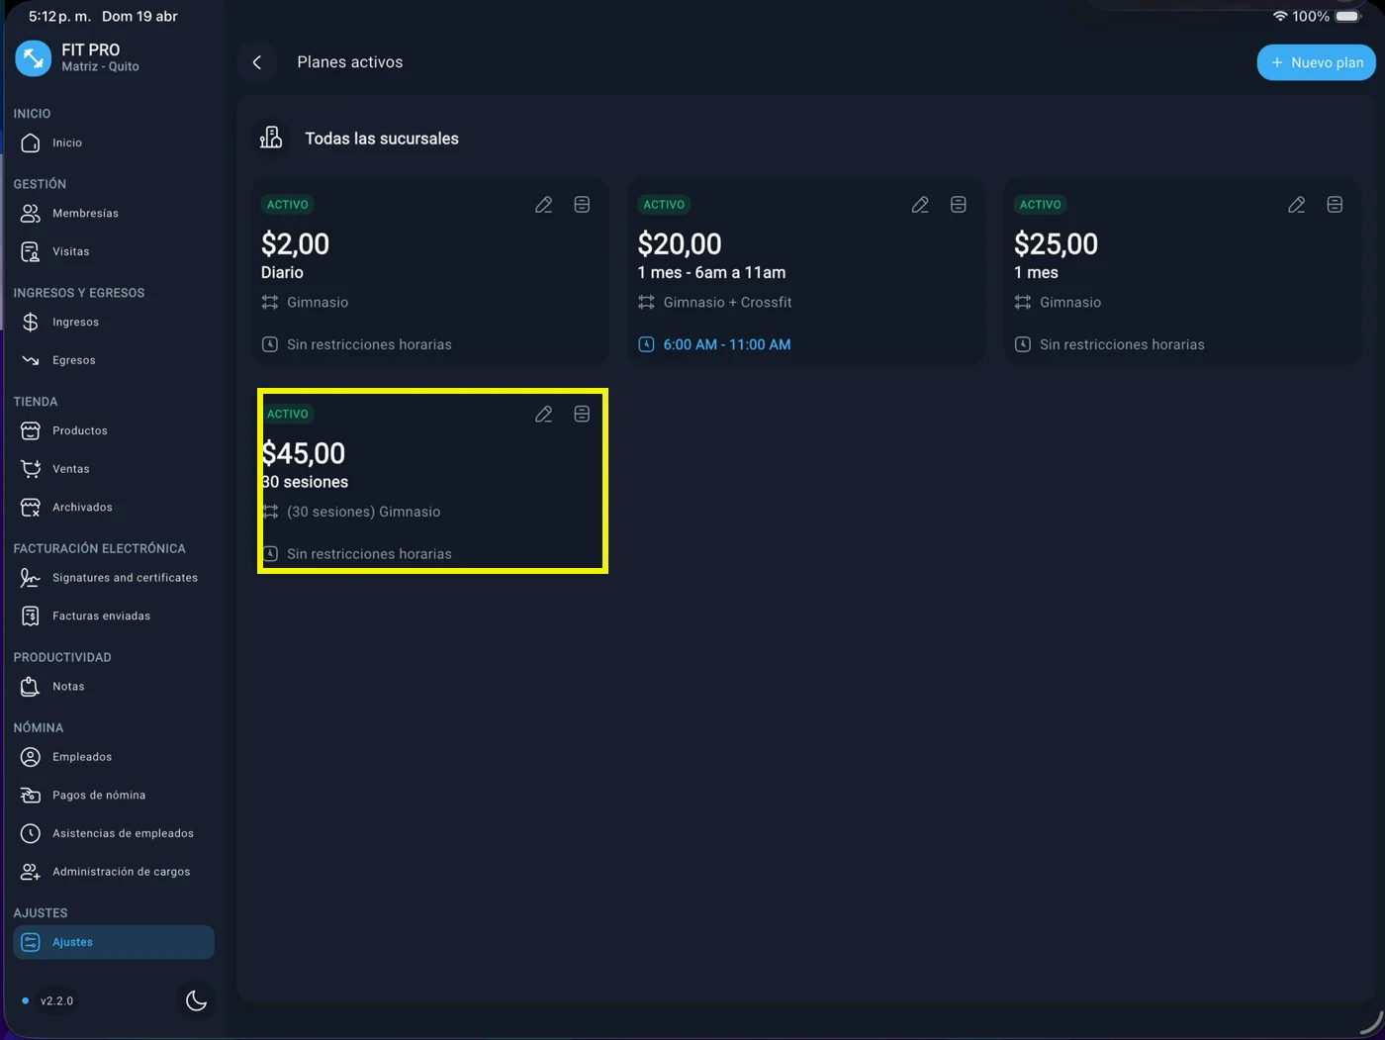Archive the $2,00 Diario plan

tap(582, 205)
